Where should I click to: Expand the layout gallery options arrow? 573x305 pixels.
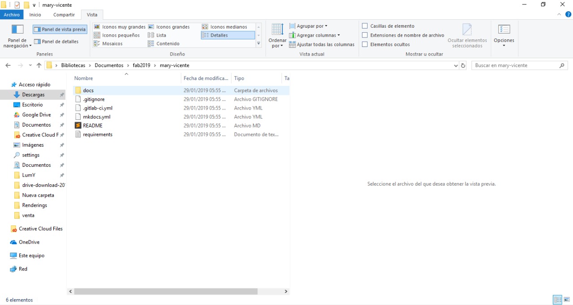click(258, 44)
